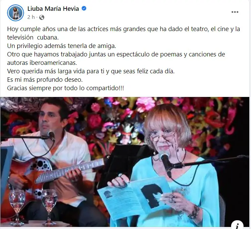
Task: Open Liuba María Hevia's profile picture
Action: coord(16,13)
